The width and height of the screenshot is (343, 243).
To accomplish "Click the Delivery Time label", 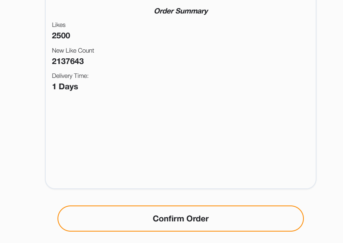I will (x=70, y=76).
